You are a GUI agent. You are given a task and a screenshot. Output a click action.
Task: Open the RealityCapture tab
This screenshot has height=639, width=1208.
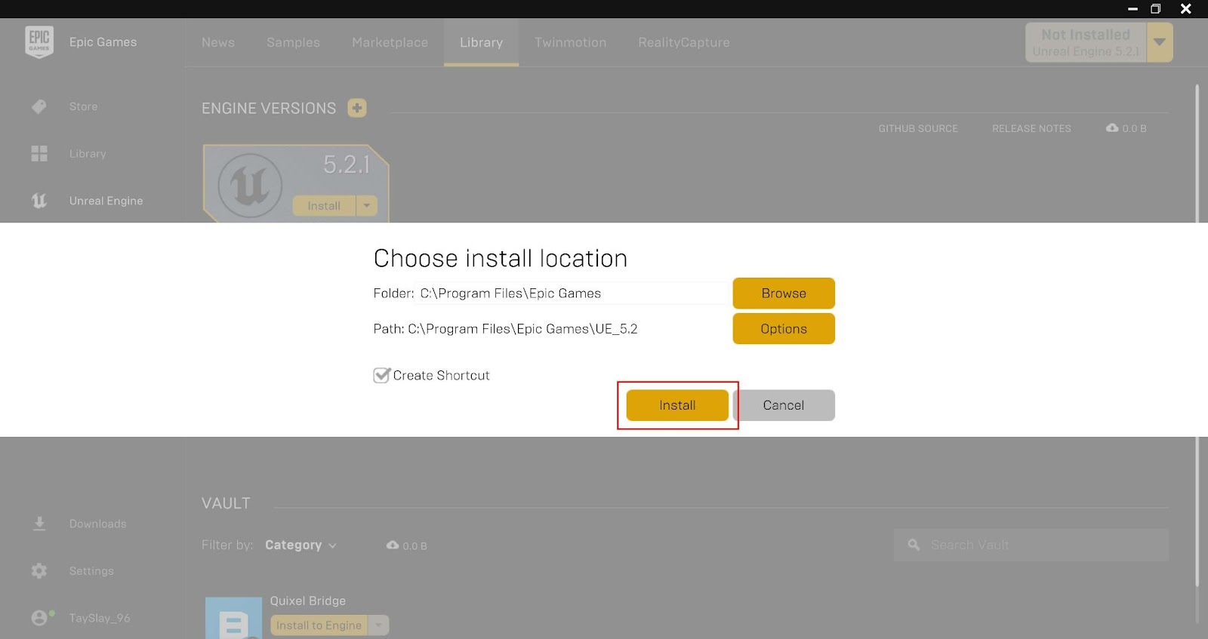click(684, 42)
